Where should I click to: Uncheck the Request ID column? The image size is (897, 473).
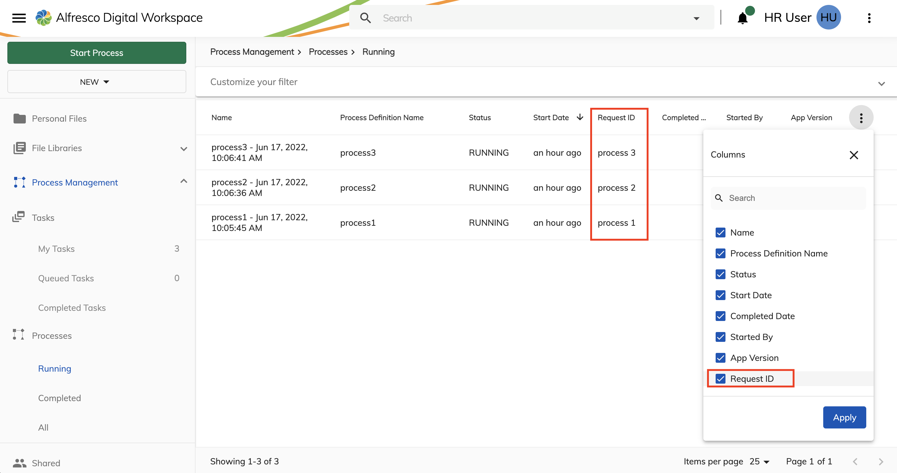pyautogui.click(x=721, y=378)
